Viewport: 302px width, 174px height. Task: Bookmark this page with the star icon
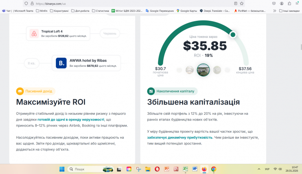(x=242, y=4)
